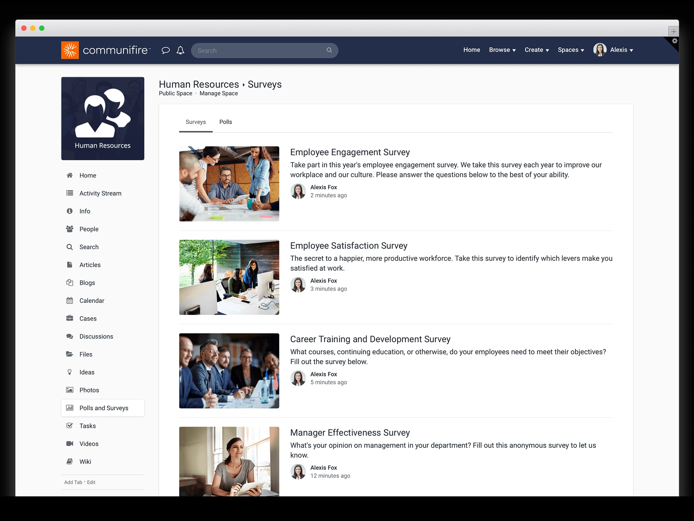Click the Videos camera icon
Image resolution: width=694 pixels, height=521 pixels.
(x=70, y=444)
